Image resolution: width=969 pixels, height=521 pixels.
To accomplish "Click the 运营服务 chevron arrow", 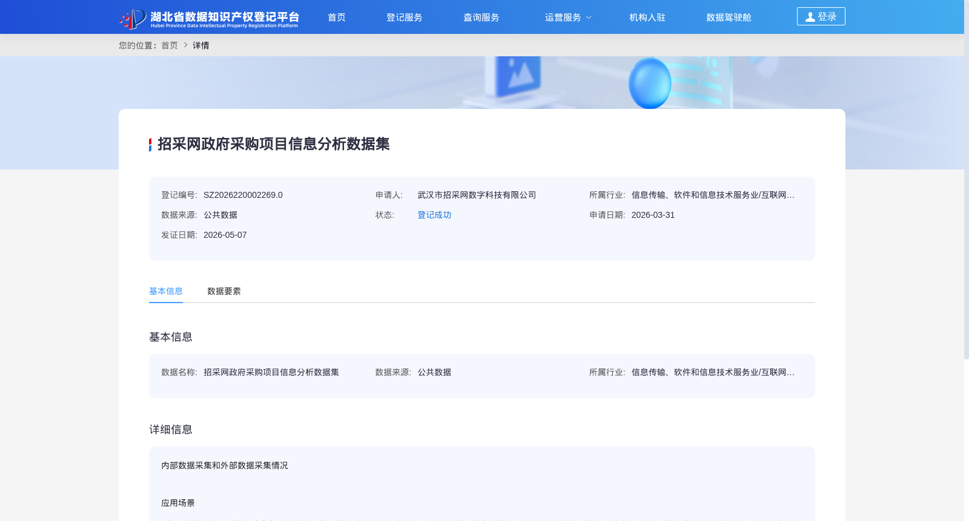I will tap(588, 18).
